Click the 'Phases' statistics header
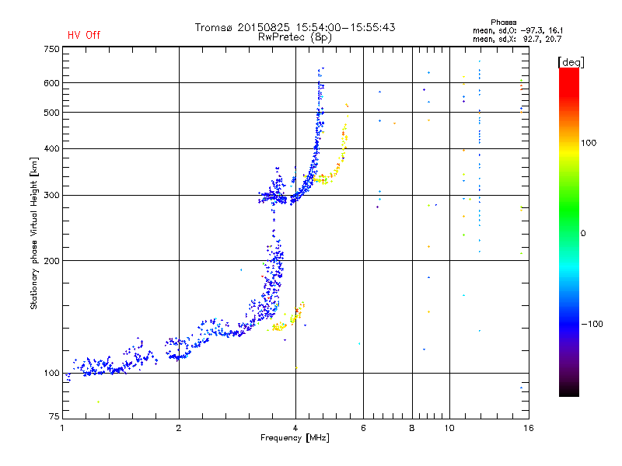This screenshot has height=466, width=622. 503,23
